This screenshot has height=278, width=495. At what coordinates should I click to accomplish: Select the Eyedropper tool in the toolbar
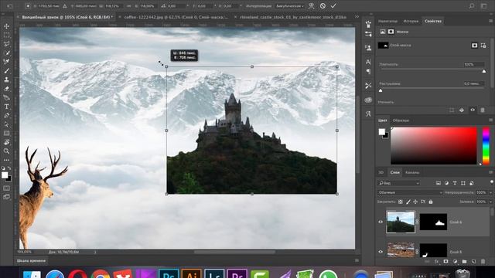6,62
